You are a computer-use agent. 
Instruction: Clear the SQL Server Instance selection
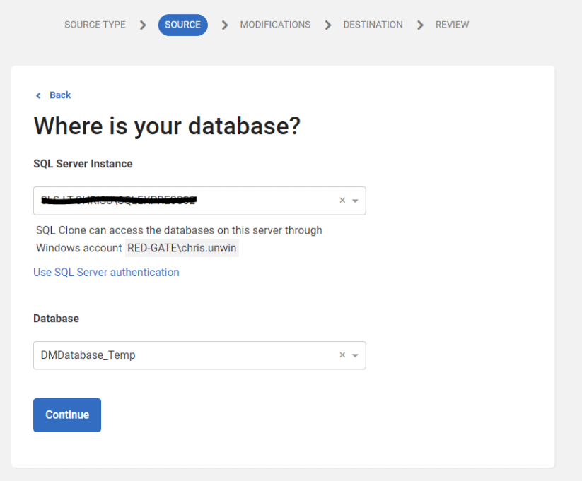342,201
